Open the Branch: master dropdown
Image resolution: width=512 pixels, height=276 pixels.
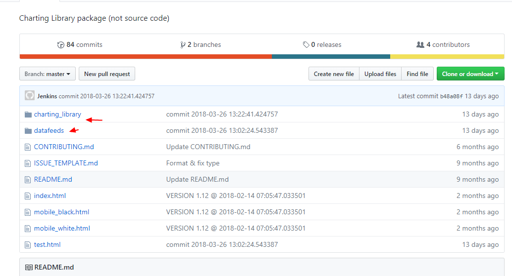pos(48,74)
